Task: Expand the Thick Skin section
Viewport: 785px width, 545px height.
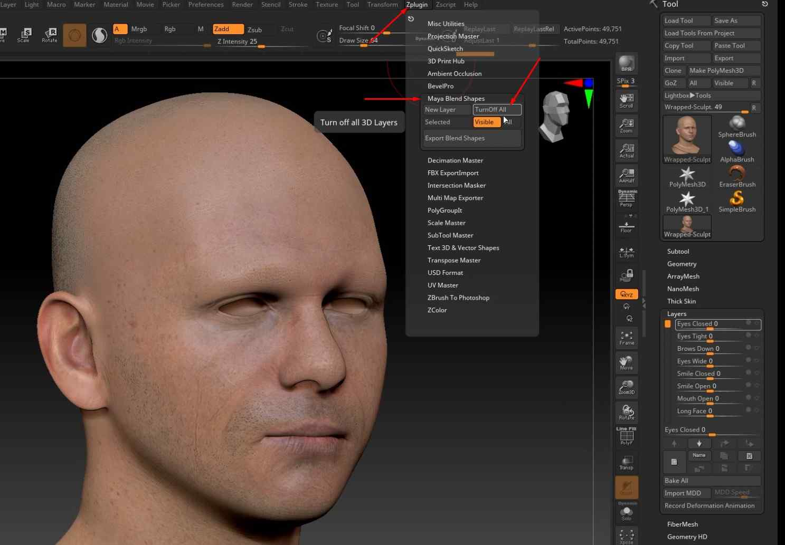Action: coord(682,301)
